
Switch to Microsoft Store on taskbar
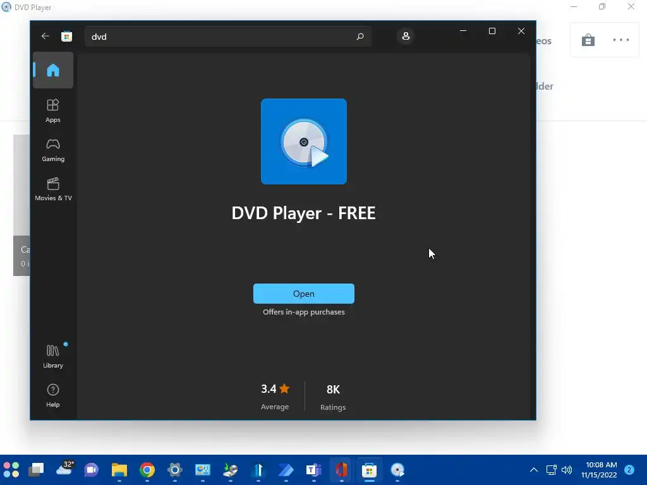(x=369, y=470)
